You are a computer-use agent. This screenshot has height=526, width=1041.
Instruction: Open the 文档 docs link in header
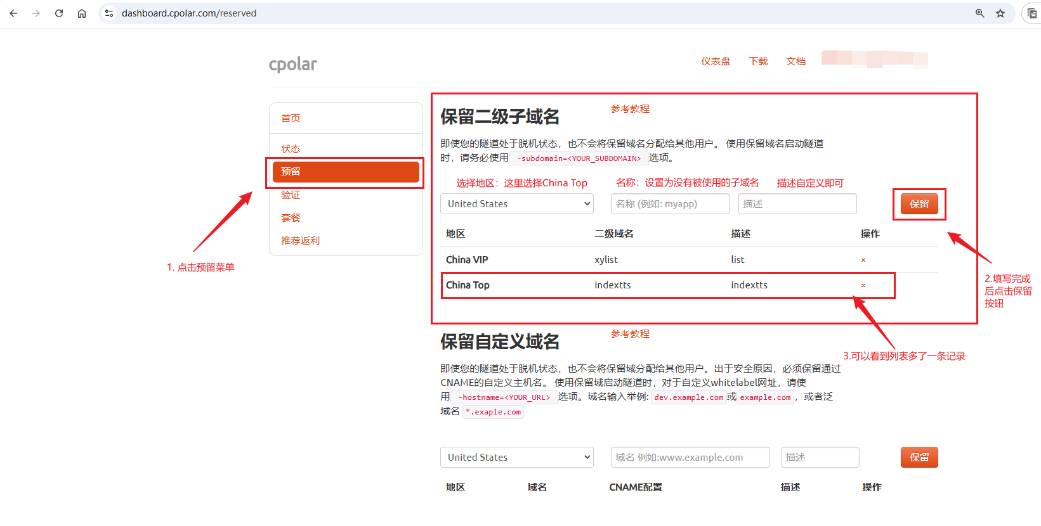tap(796, 61)
